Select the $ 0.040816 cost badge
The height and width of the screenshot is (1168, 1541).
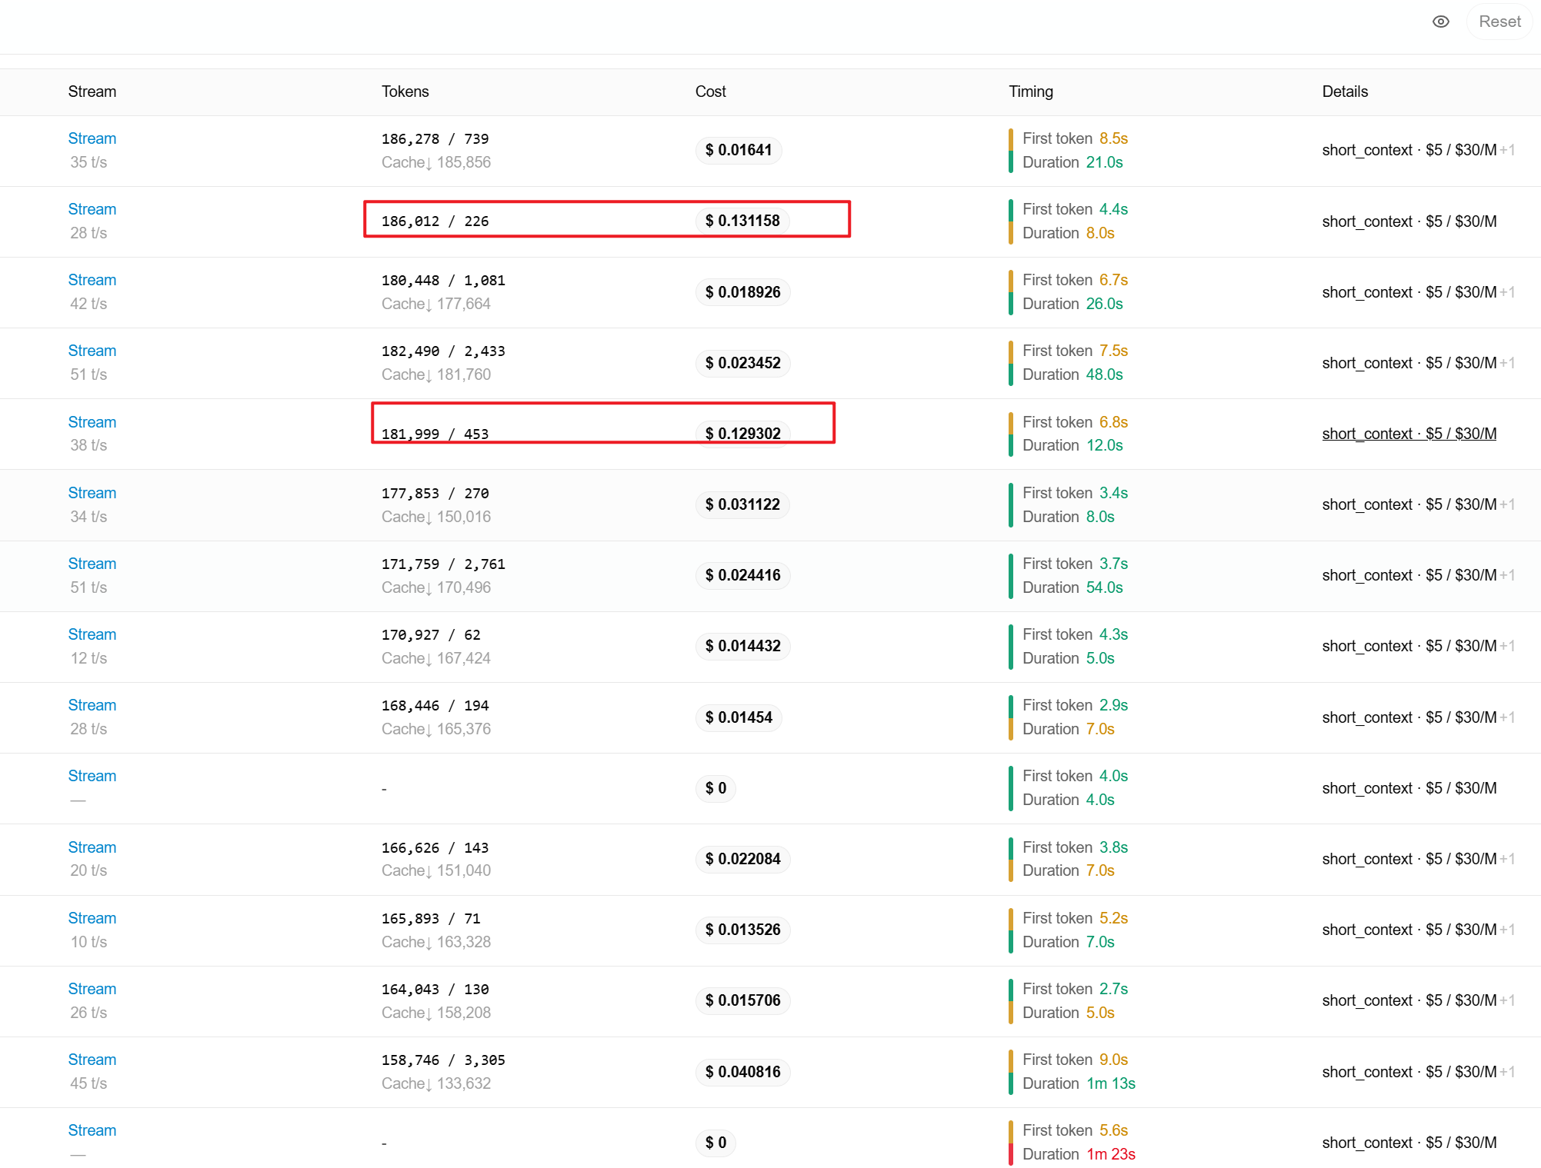tap(743, 1072)
